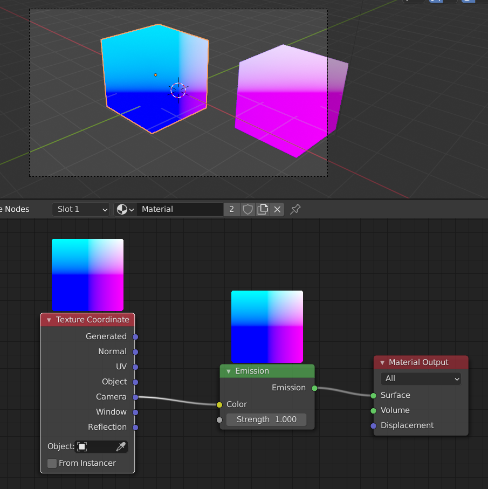Click the Material name field
Image resolution: width=488 pixels, height=489 pixels.
click(179, 209)
